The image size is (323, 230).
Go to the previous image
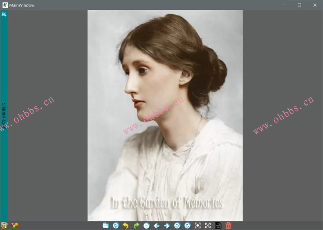(157, 225)
